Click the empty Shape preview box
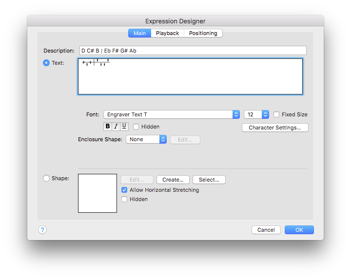This screenshot has height=279, width=351. [x=97, y=193]
